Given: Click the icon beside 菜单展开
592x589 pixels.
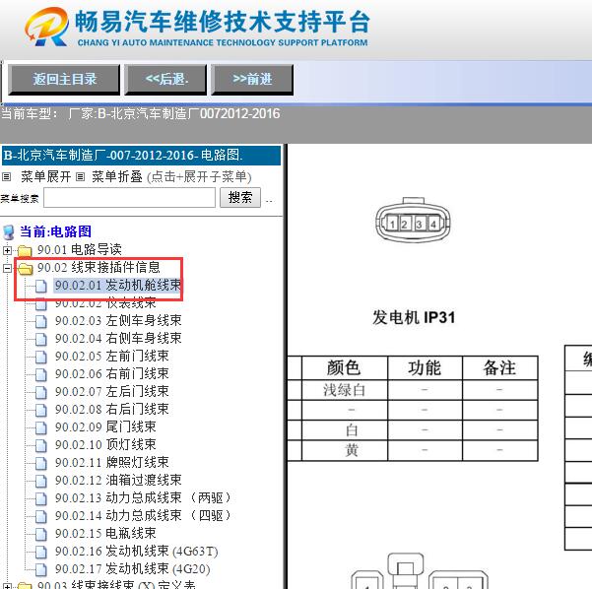Looking at the screenshot, I should pos(7,176).
